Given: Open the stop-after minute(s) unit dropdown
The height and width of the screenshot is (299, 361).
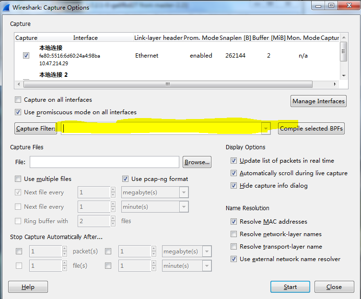Looking at the screenshot, I should coord(207,266).
